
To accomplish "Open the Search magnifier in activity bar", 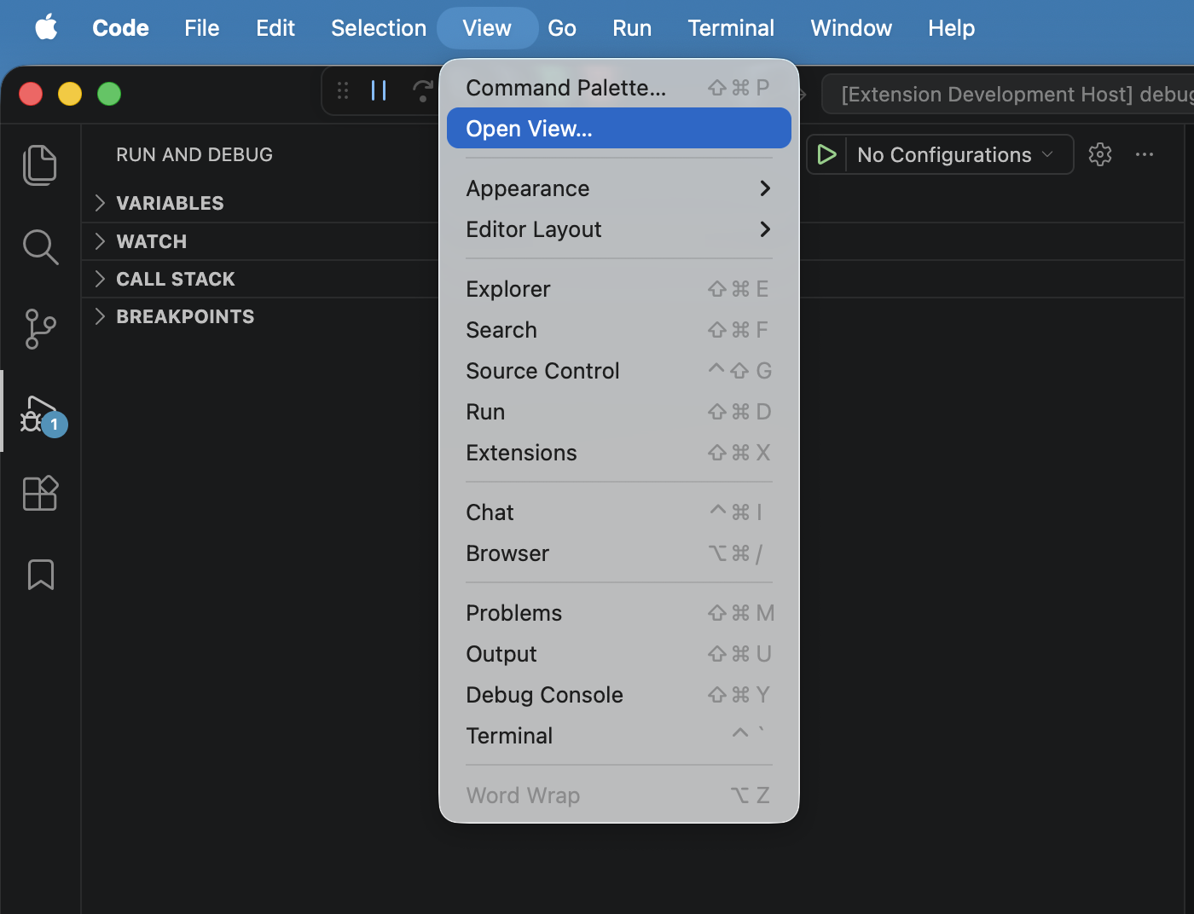I will (40, 247).
